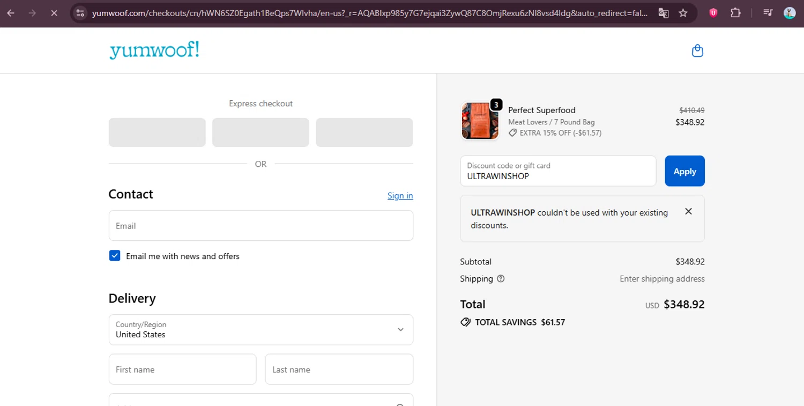Screen dimensions: 804x406
Task: Click the Total USD $348.92 amount
Action: click(684, 305)
